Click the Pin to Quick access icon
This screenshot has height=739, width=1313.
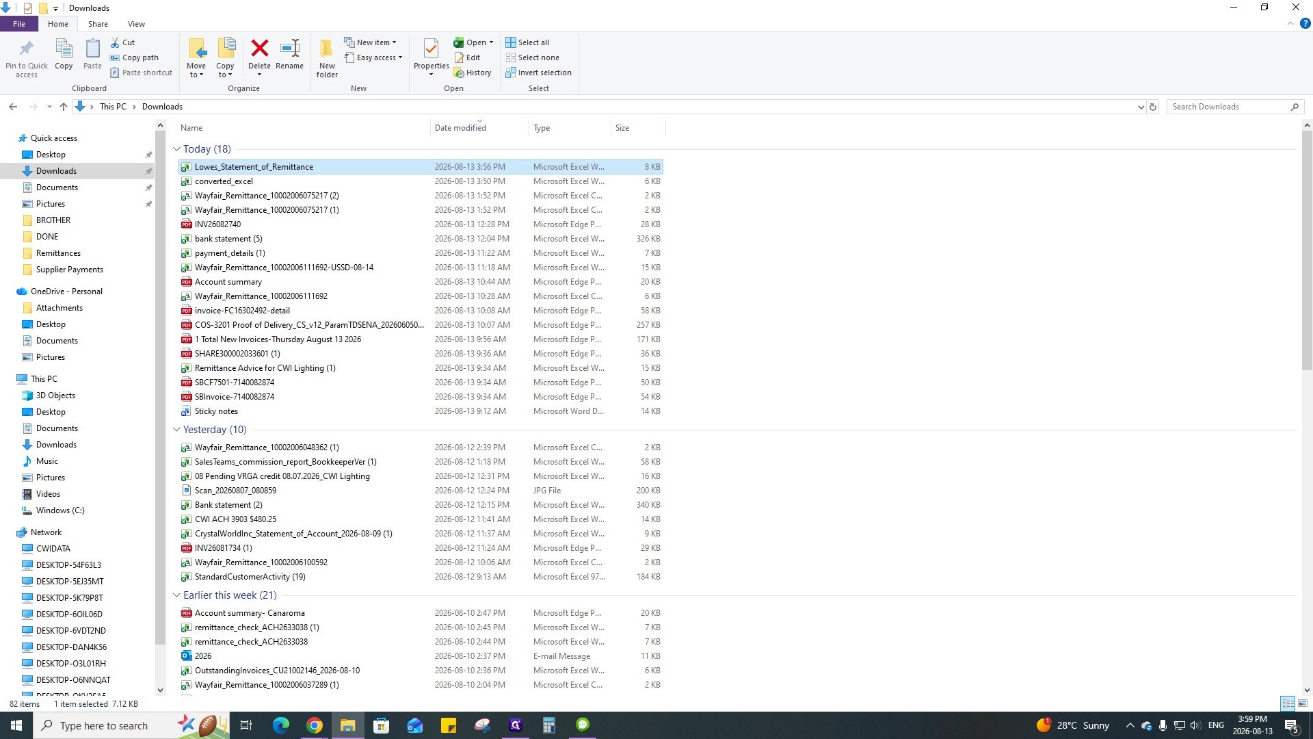coord(27,49)
